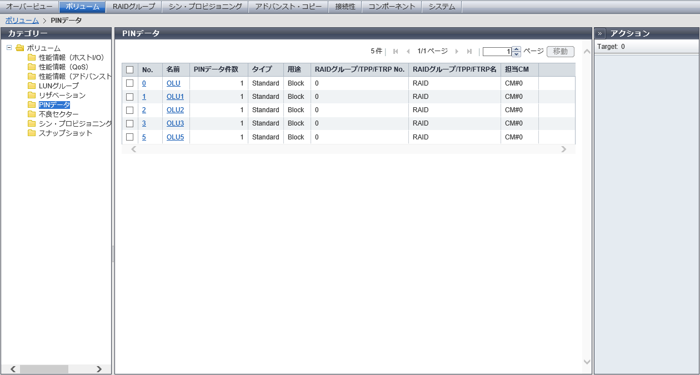The width and height of the screenshot is (700, 375).
Task: Go to the last page arrow icon
Action: [x=469, y=52]
